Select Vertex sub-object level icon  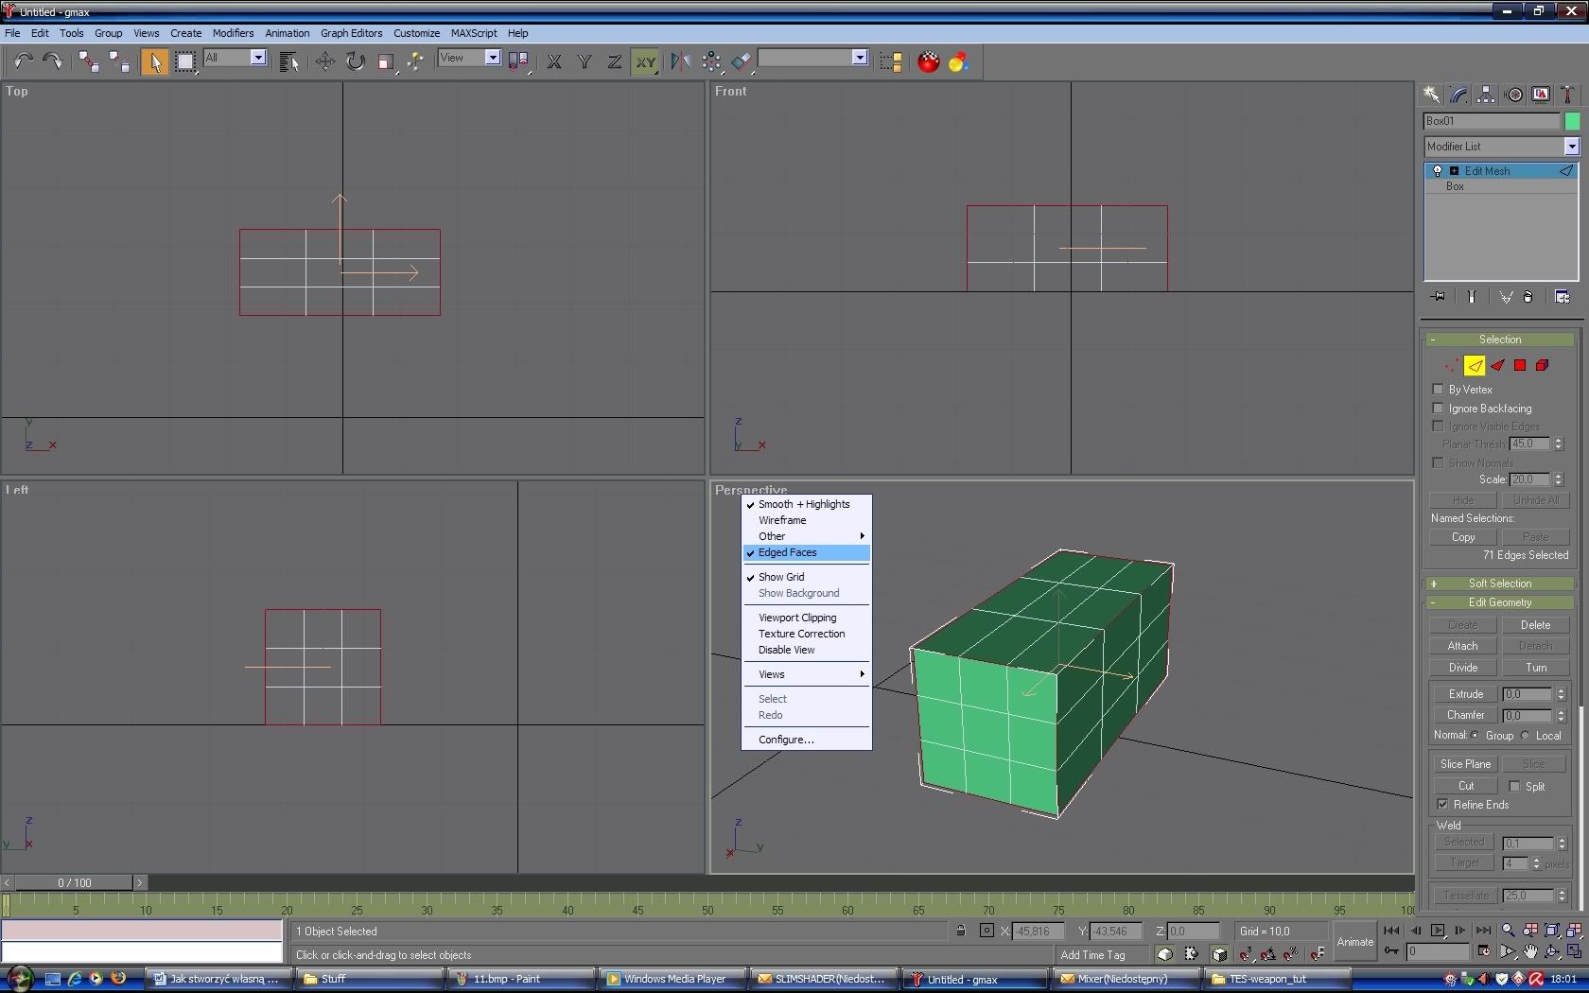click(1452, 365)
